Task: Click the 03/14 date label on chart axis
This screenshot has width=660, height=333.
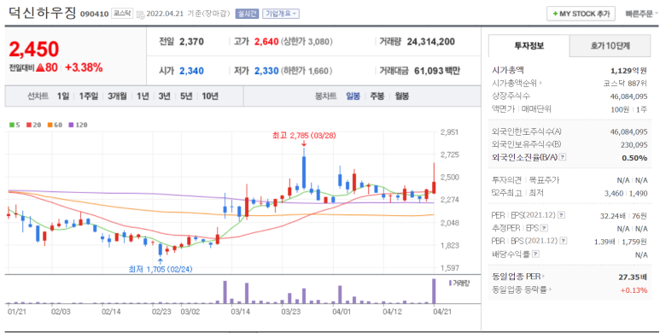Action: click(x=240, y=312)
